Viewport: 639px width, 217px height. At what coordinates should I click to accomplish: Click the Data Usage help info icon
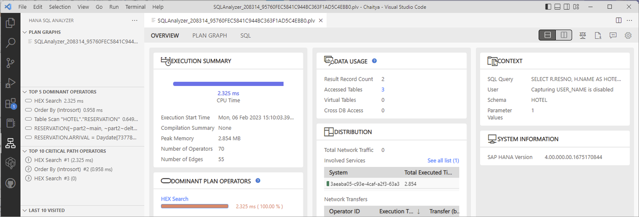click(x=375, y=61)
